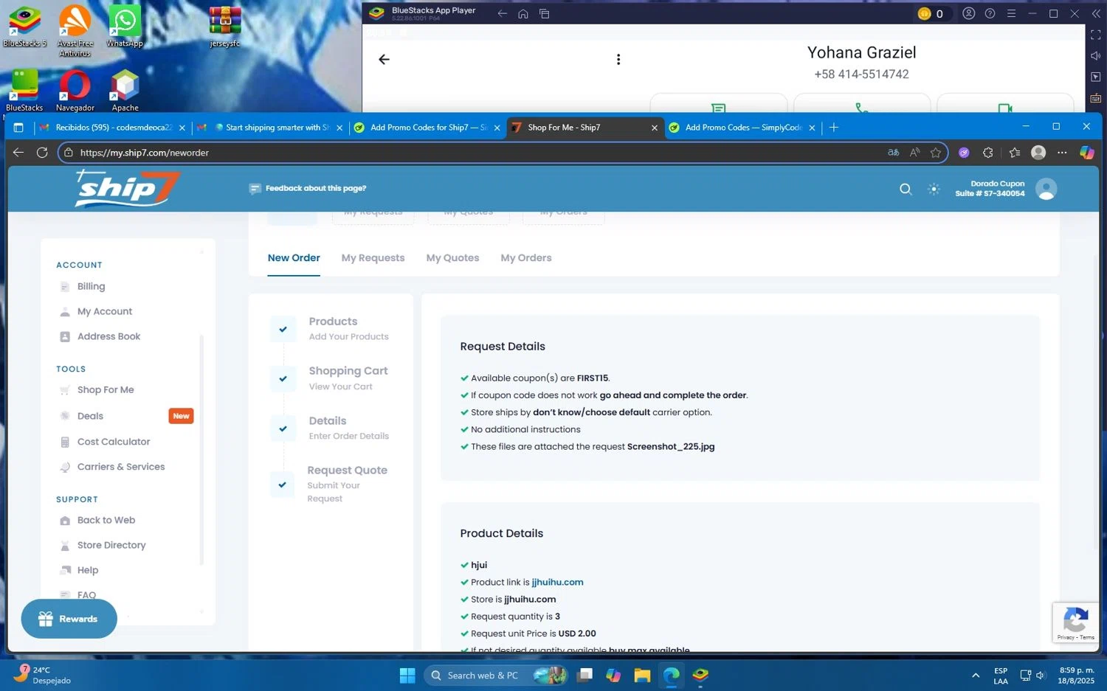Click the translate icon in address bar

click(894, 153)
